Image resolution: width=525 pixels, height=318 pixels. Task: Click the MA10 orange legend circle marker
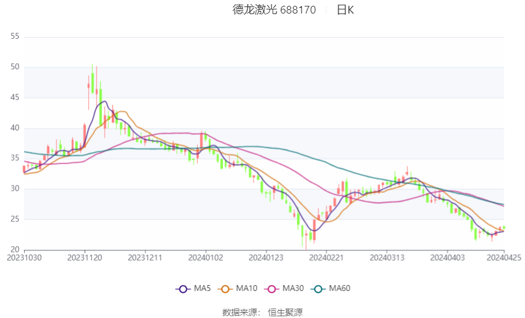226,289
